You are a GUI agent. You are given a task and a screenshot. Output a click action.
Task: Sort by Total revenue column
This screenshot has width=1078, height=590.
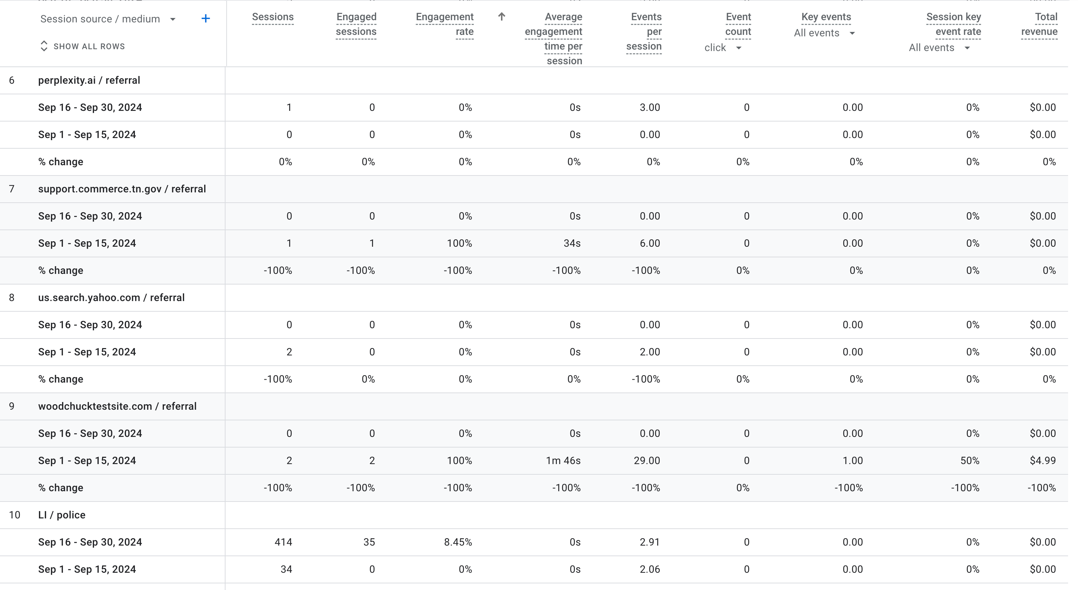point(1039,24)
